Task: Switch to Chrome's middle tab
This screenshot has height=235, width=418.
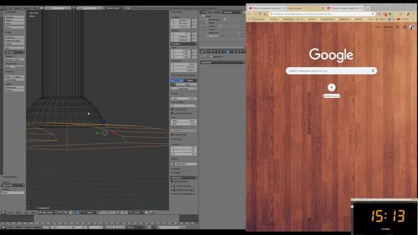Action: tap(305, 8)
